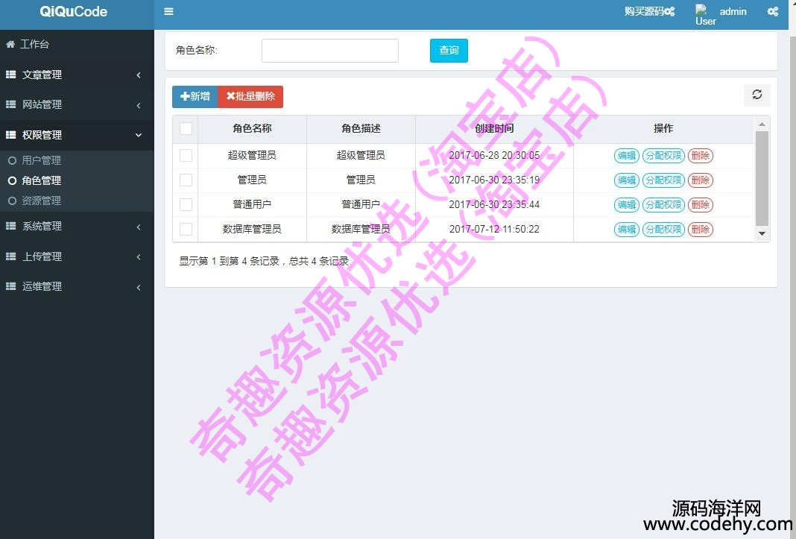The image size is (796, 539).
Task: Check the 超级管理员 row checkbox
Action: (186, 156)
